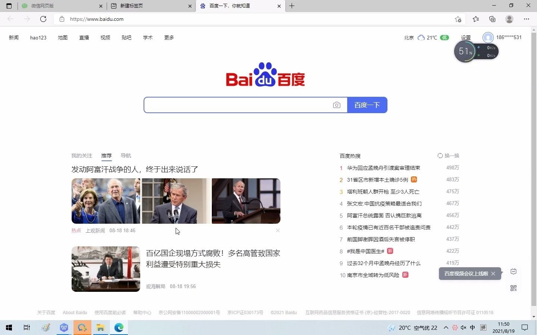The width and height of the screenshot is (537, 335).
Task: Open thumbnail of man speaking at podium
Action: pyautogui.click(x=246, y=201)
